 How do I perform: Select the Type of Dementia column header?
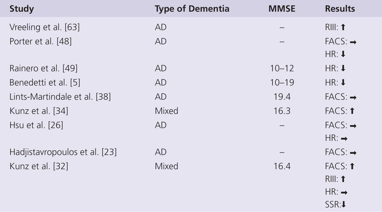click(x=192, y=9)
